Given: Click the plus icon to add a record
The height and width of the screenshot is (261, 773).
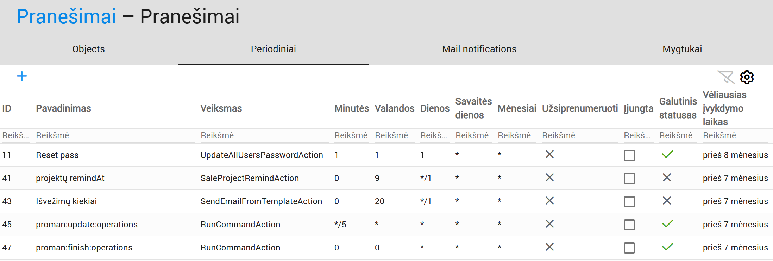Looking at the screenshot, I should coord(22,76).
